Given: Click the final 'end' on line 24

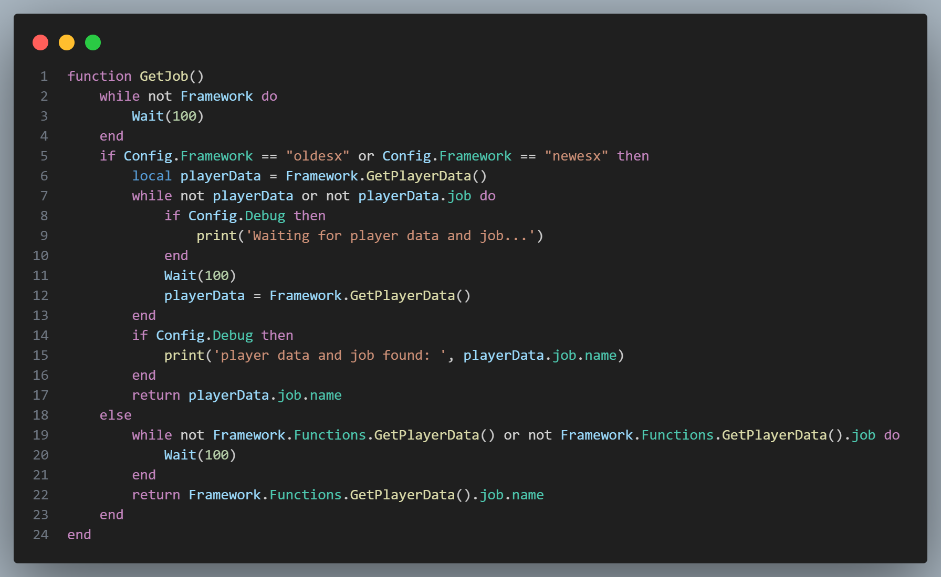Looking at the screenshot, I should tap(79, 535).
